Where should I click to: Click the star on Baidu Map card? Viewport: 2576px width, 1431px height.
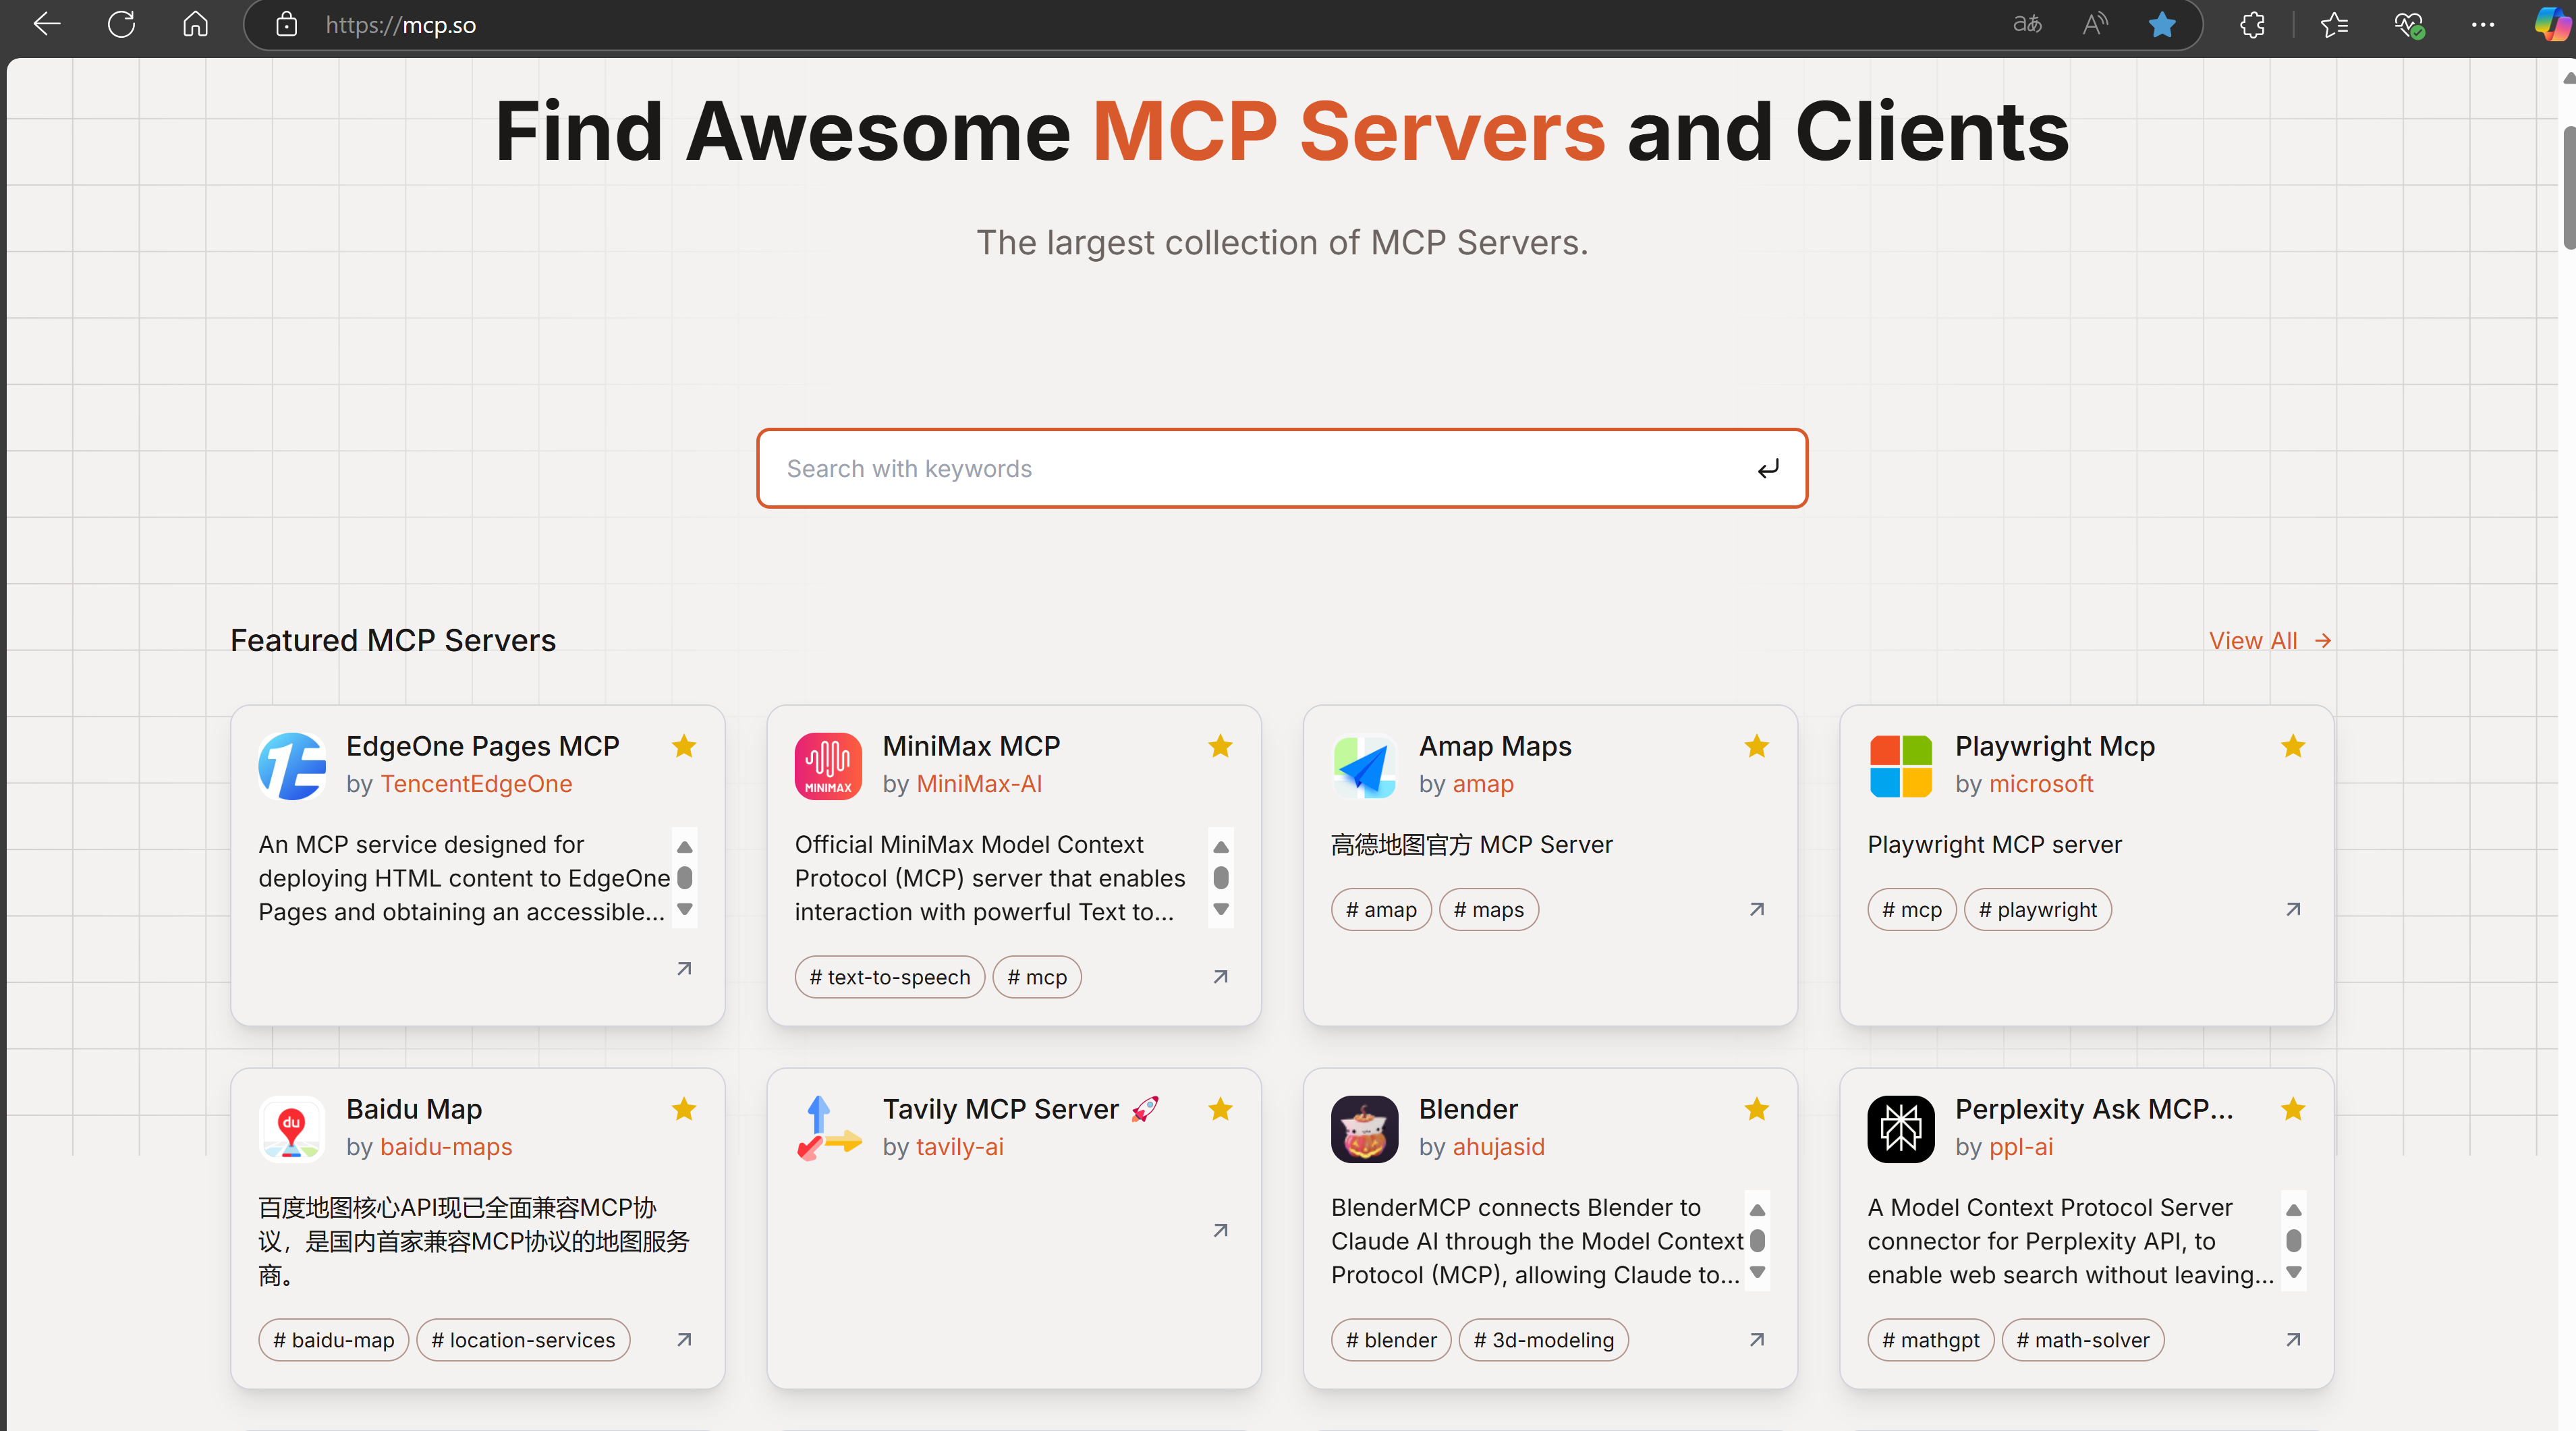684,1109
